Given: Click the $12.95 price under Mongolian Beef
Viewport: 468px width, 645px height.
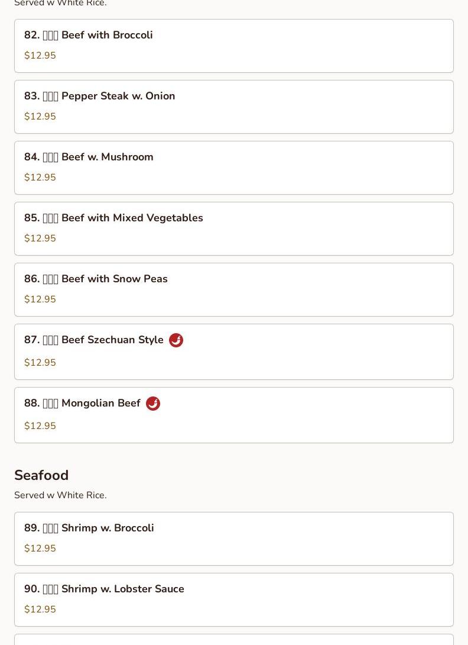Looking at the screenshot, I should (40, 425).
